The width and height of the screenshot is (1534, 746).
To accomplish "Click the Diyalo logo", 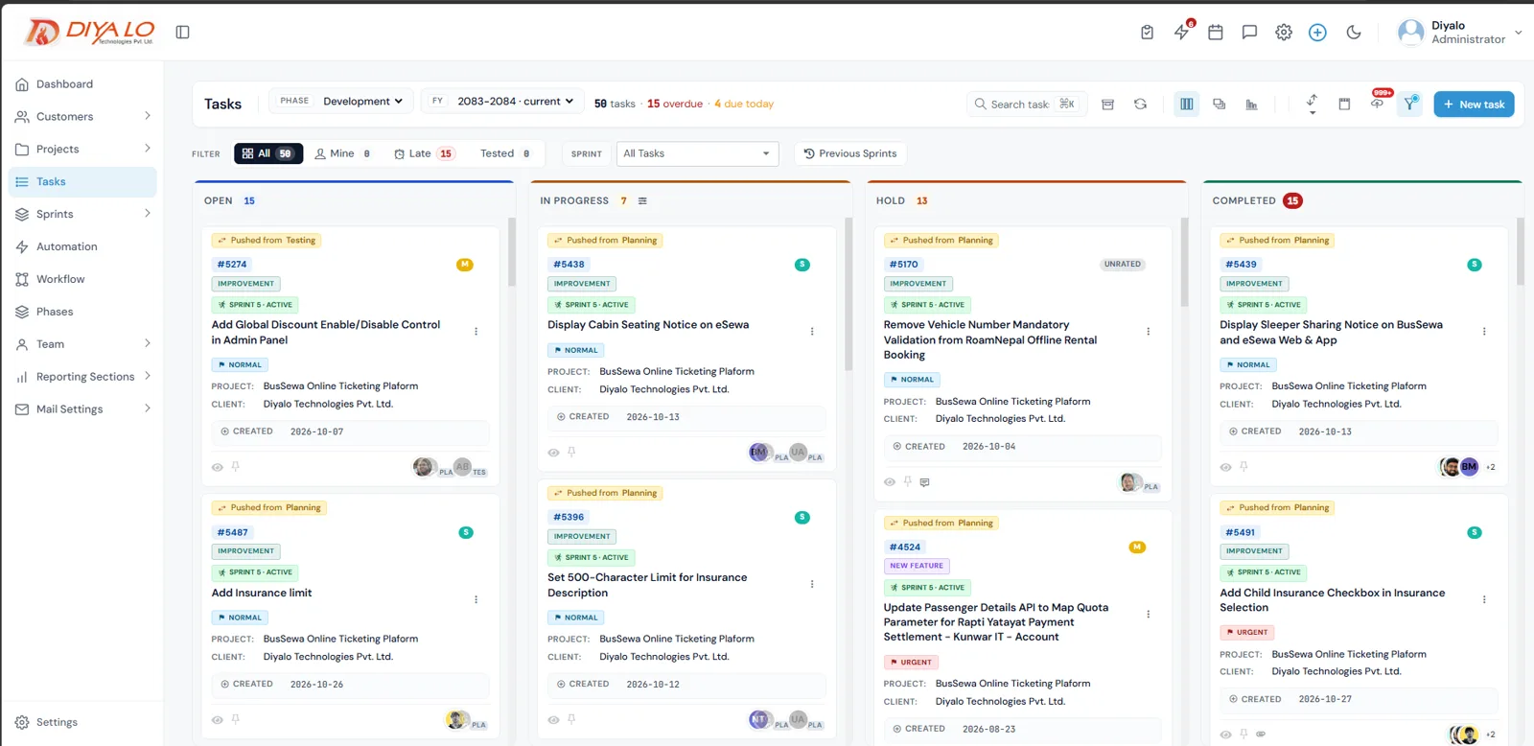I will click(x=88, y=32).
